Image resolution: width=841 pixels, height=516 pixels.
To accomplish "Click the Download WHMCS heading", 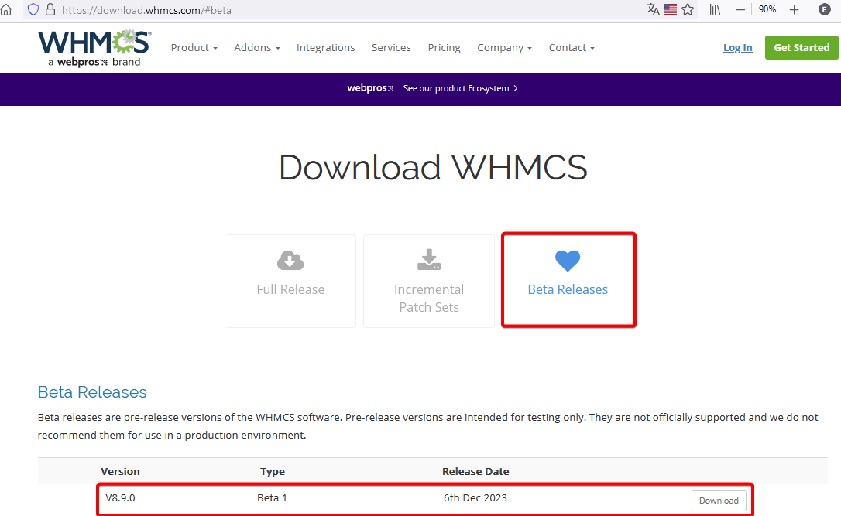I will (433, 167).
